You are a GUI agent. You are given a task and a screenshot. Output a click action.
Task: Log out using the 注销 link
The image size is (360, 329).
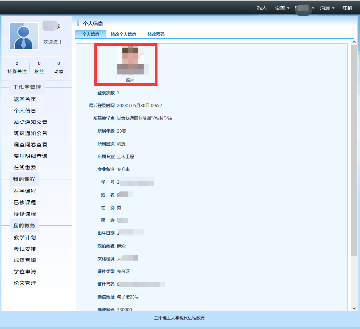coord(347,8)
